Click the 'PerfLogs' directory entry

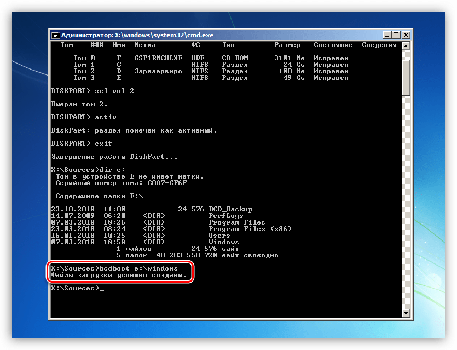pos(226,216)
